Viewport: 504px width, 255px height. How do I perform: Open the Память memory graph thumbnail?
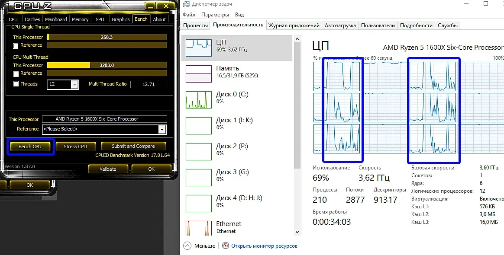(x=199, y=74)
